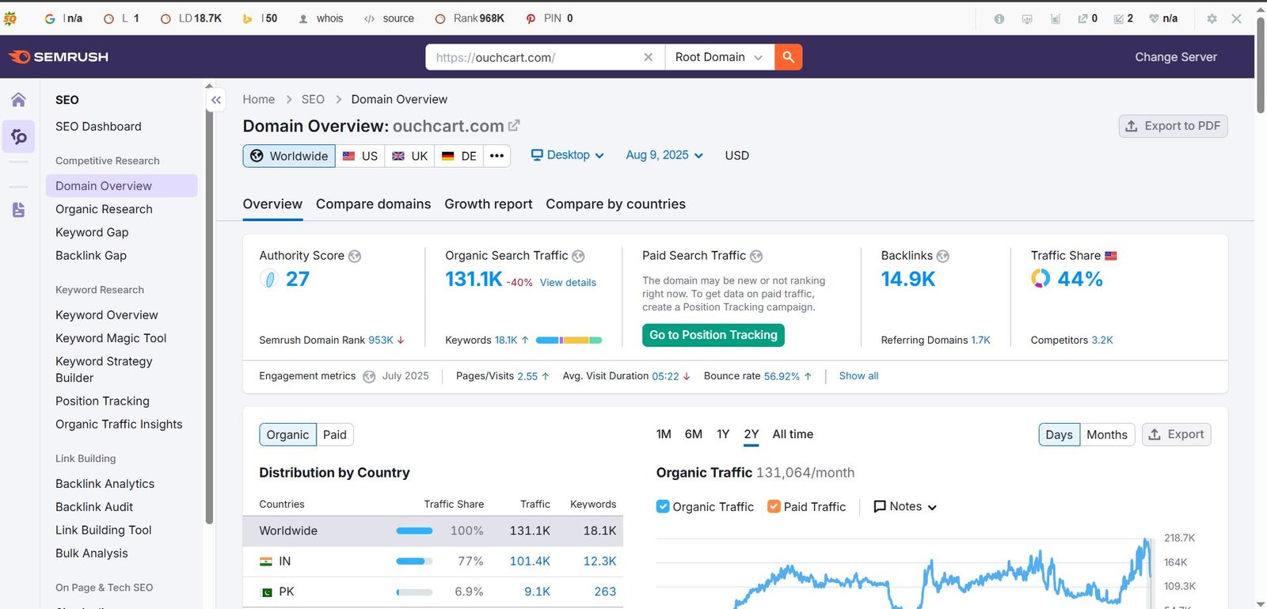
Task: Close the SEO toolbar with X icon
Action: coord(1236,18)
